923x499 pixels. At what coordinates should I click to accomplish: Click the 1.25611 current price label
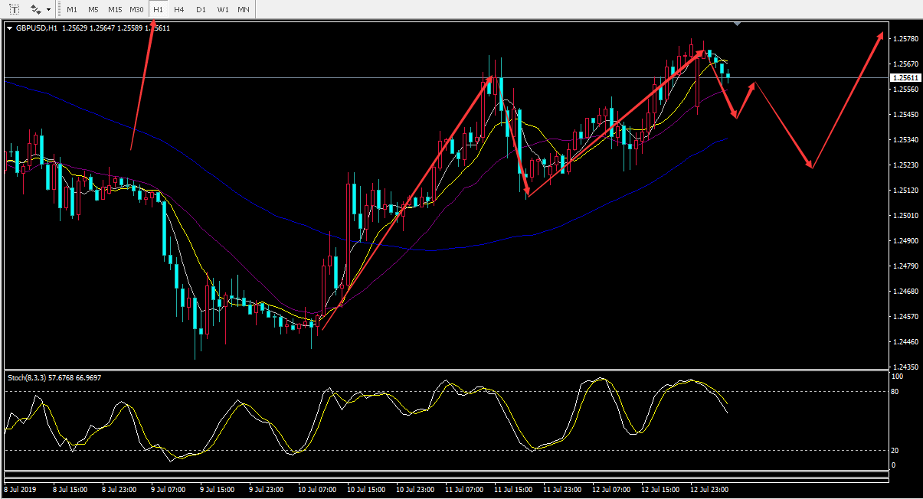pos(905,78)
